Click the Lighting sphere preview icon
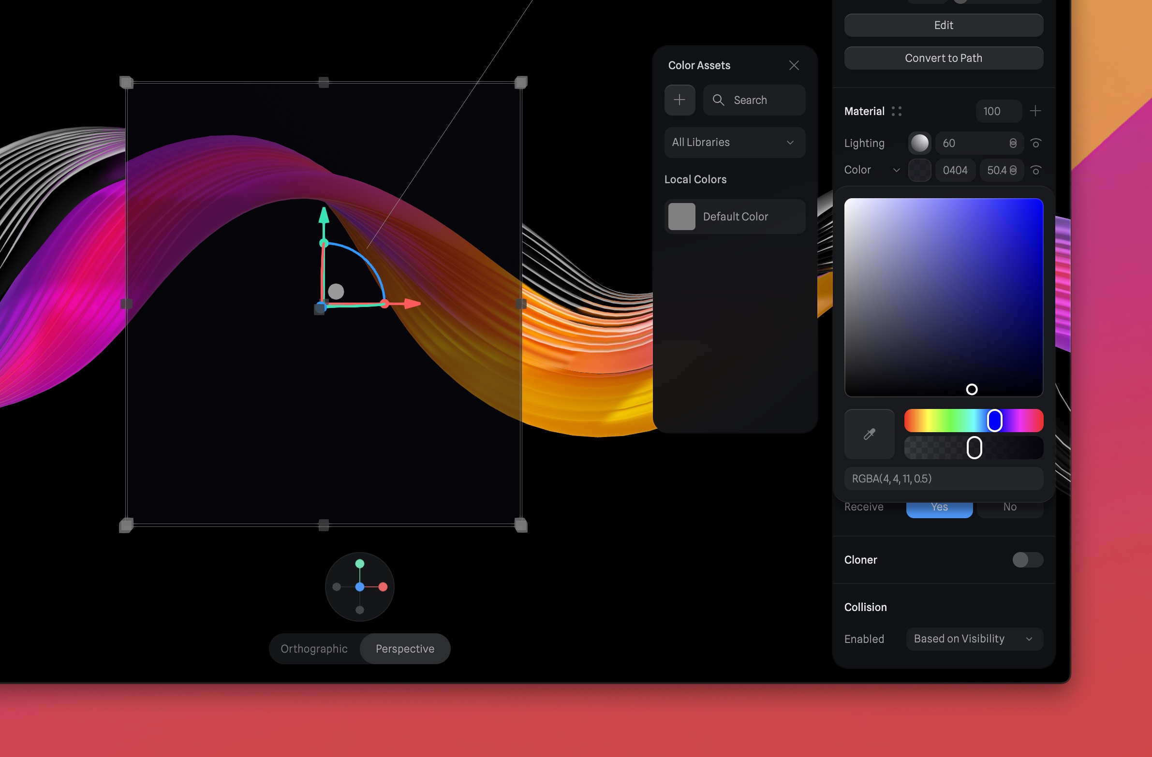 [x=919, y=143]
